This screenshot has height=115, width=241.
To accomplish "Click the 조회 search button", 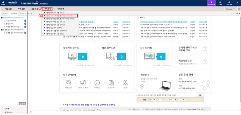I will point(200,95).
